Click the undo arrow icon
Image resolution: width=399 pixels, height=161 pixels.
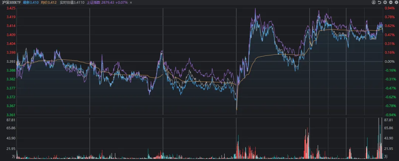tap(379, 2)
